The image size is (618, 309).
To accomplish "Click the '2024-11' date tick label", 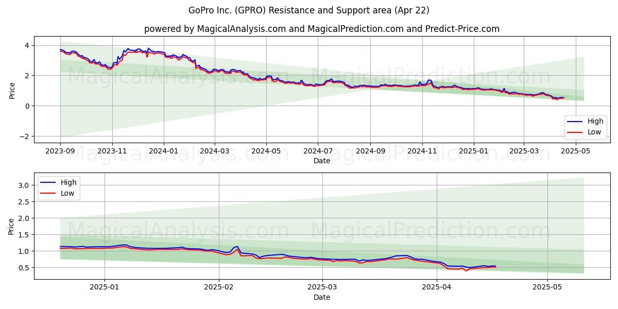I will pyautogui.click(x=422, y=151).
